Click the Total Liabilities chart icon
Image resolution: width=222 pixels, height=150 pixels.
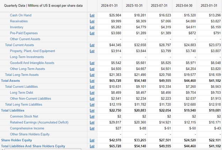coord(92,110)
